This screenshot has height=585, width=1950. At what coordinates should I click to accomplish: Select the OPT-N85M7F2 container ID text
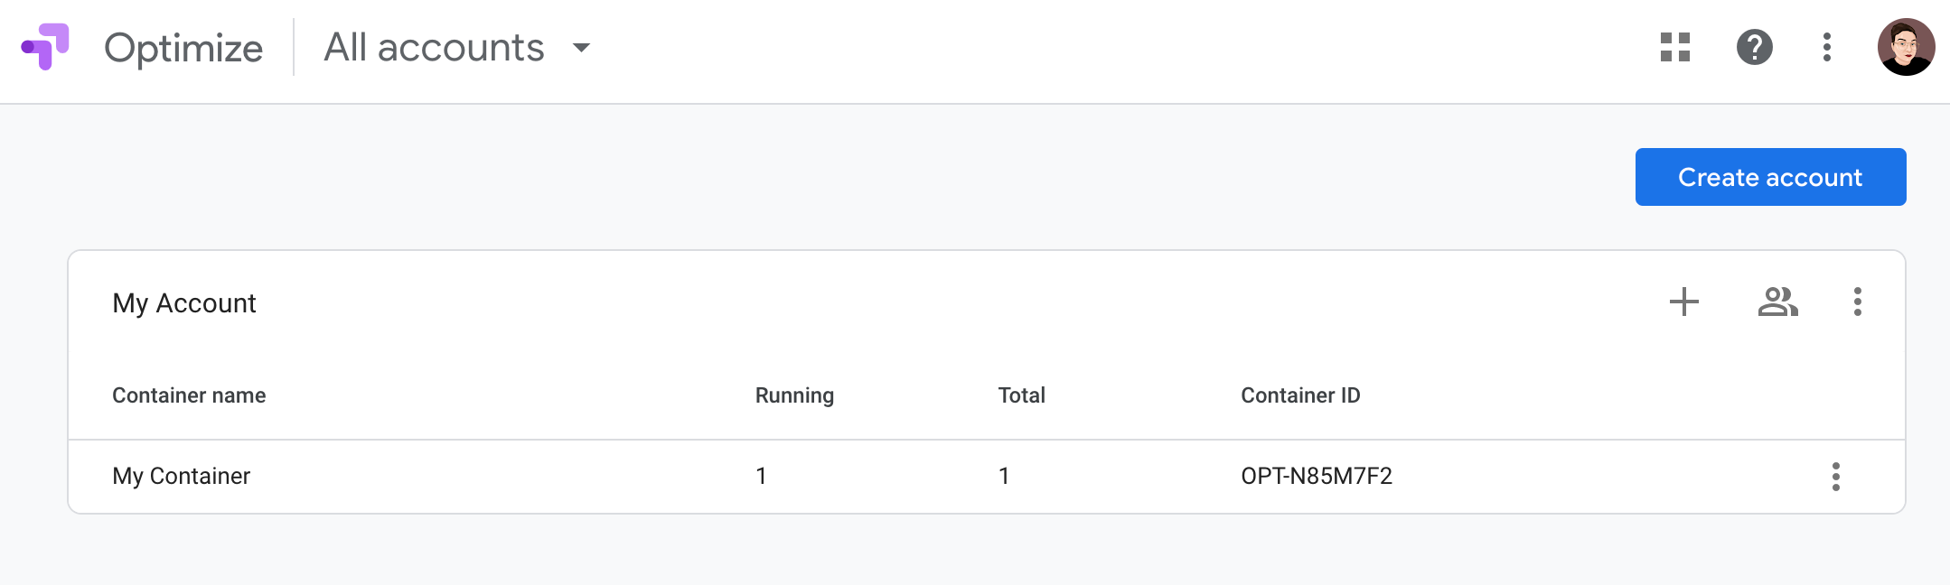pos(1316,476)
